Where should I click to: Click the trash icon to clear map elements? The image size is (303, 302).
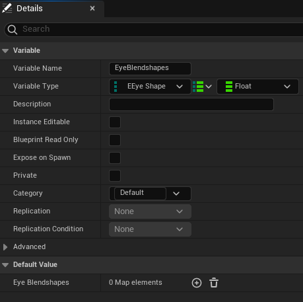[x=214, y=283]
